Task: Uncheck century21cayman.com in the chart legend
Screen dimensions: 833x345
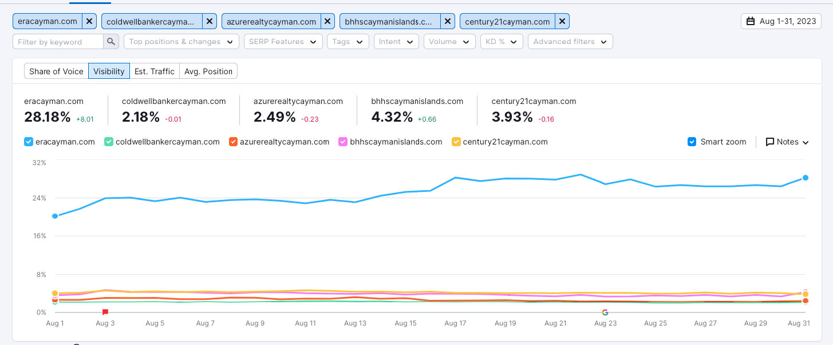Action: click(x=456, y=142)
